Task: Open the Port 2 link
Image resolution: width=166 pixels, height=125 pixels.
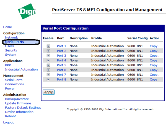Action: click(x=61, y=51)
